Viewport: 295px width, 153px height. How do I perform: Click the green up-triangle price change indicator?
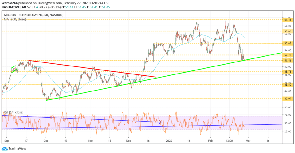click(37, 7)
